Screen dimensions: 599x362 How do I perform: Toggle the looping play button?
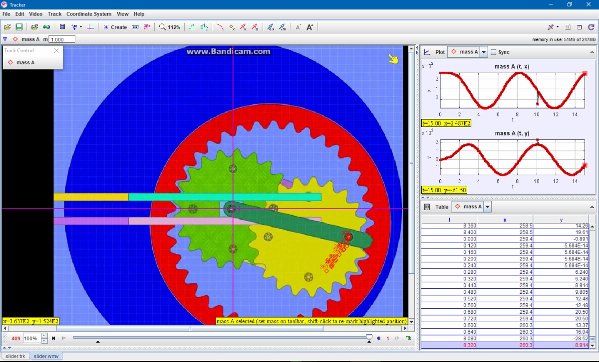point(409,338)
